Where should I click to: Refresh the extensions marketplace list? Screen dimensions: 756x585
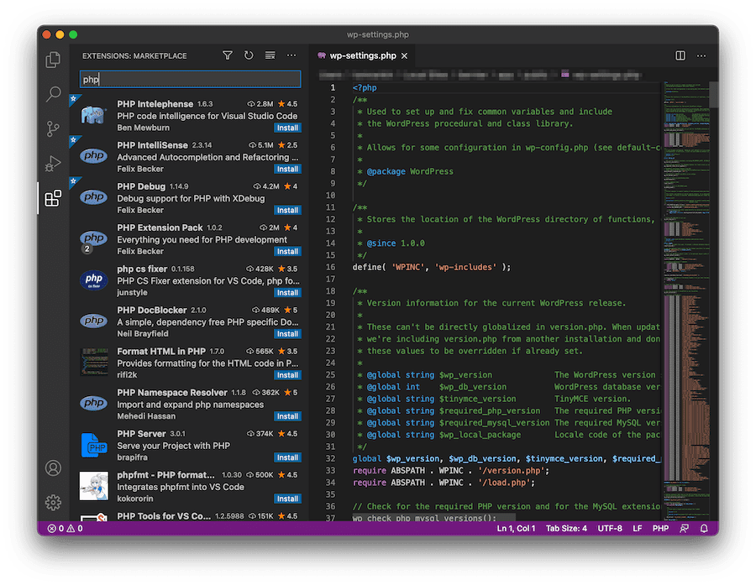pyautogui.click(x=248, y=55)
